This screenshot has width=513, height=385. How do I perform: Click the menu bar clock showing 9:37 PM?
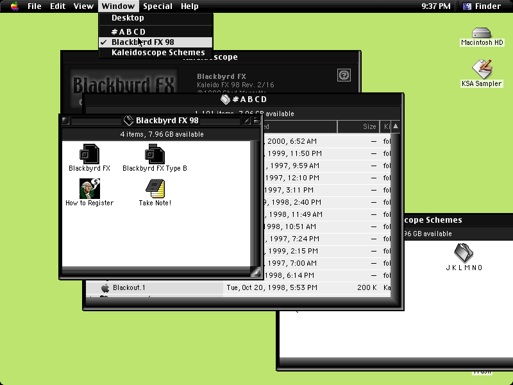pyautogui.click(x=436, y=6)
